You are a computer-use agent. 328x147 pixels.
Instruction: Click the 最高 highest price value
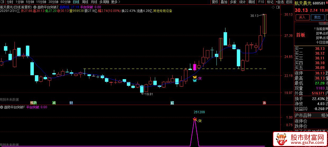point(320,78)
